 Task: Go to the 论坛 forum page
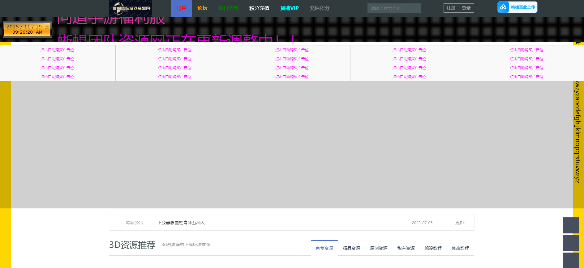point(202,8)
